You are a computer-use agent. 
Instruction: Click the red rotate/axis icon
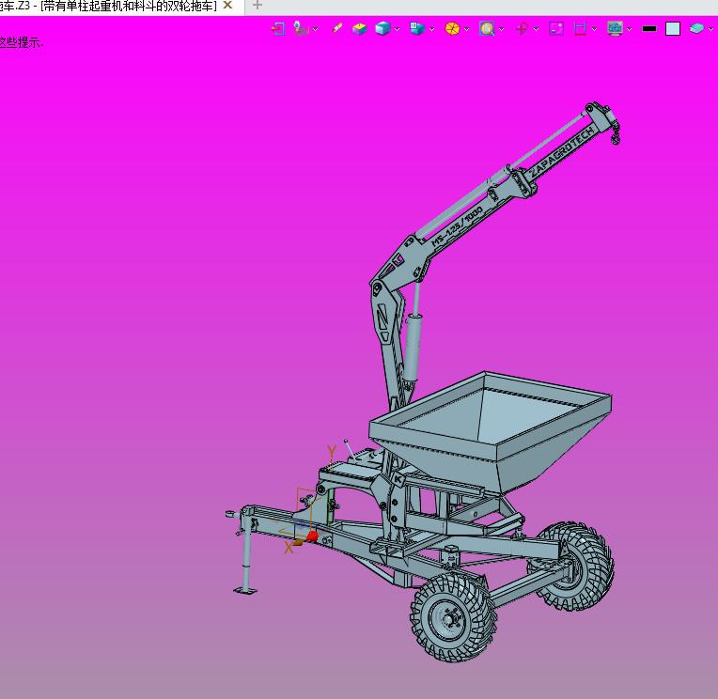tap(522, 29)
